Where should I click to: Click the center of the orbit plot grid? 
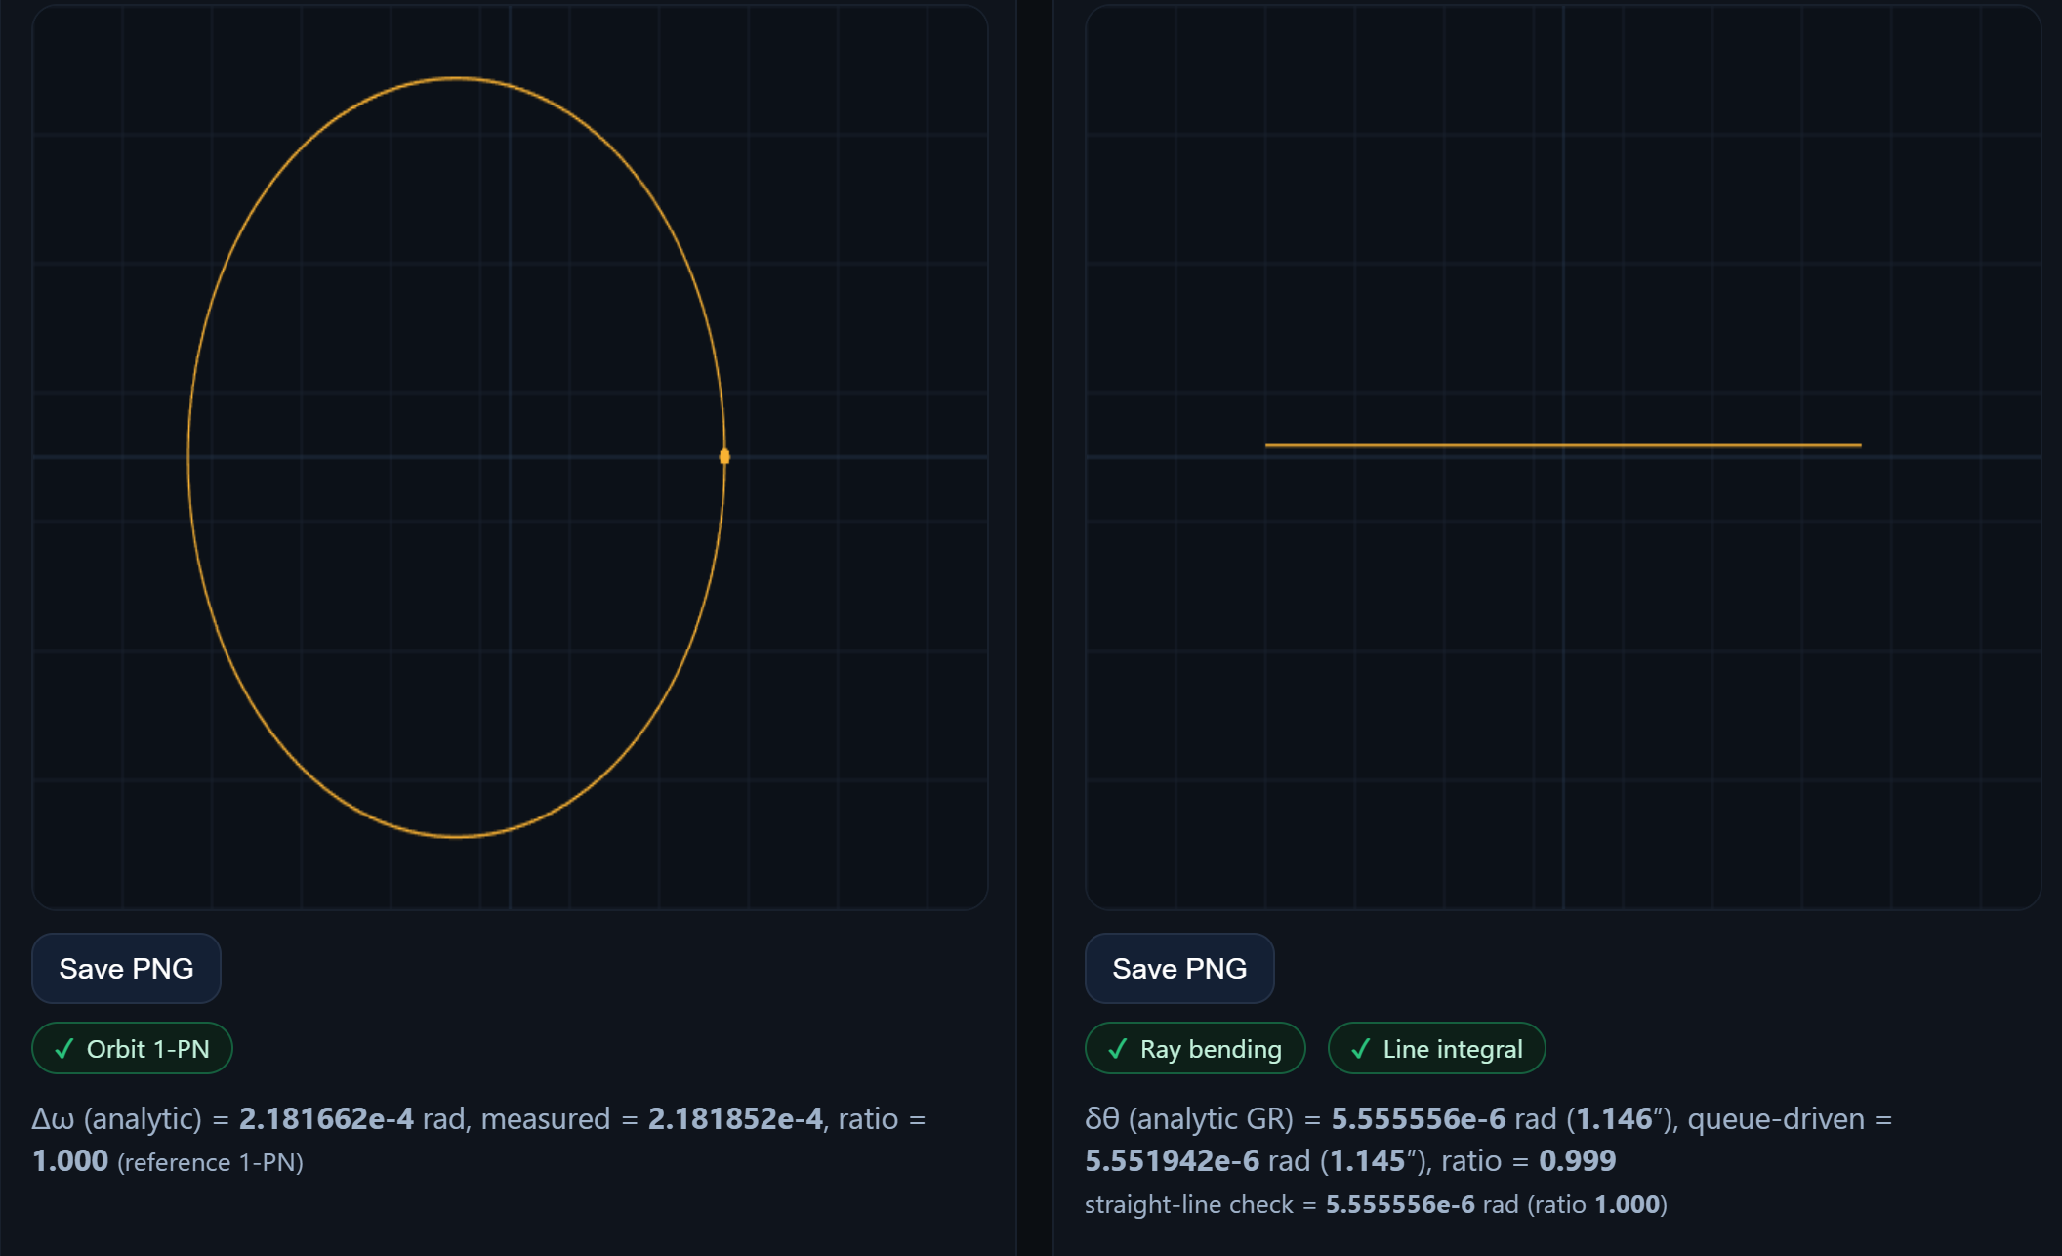pyautogui.click(x=509, y=455)
